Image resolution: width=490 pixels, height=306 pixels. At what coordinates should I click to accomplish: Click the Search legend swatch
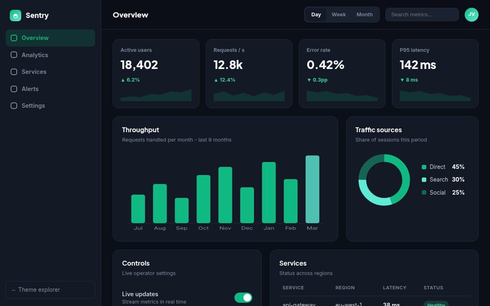click(424, 180)
